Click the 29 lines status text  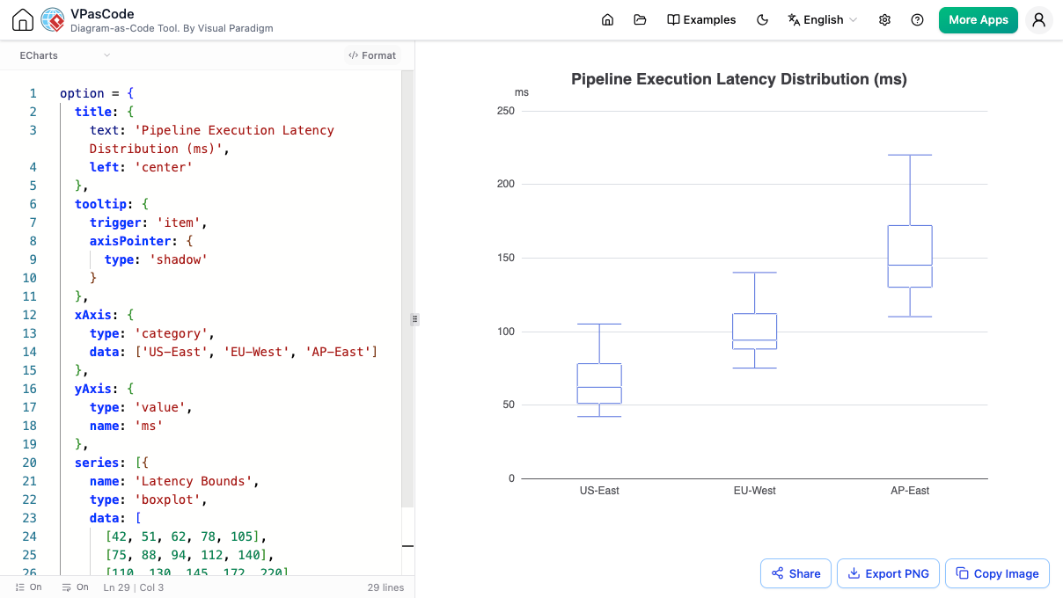pyautogui.click(x=385, y=587)
